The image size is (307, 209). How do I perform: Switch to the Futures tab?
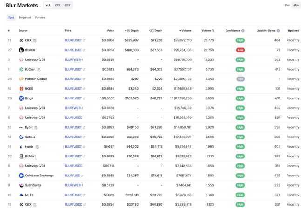tap(40, 17)
